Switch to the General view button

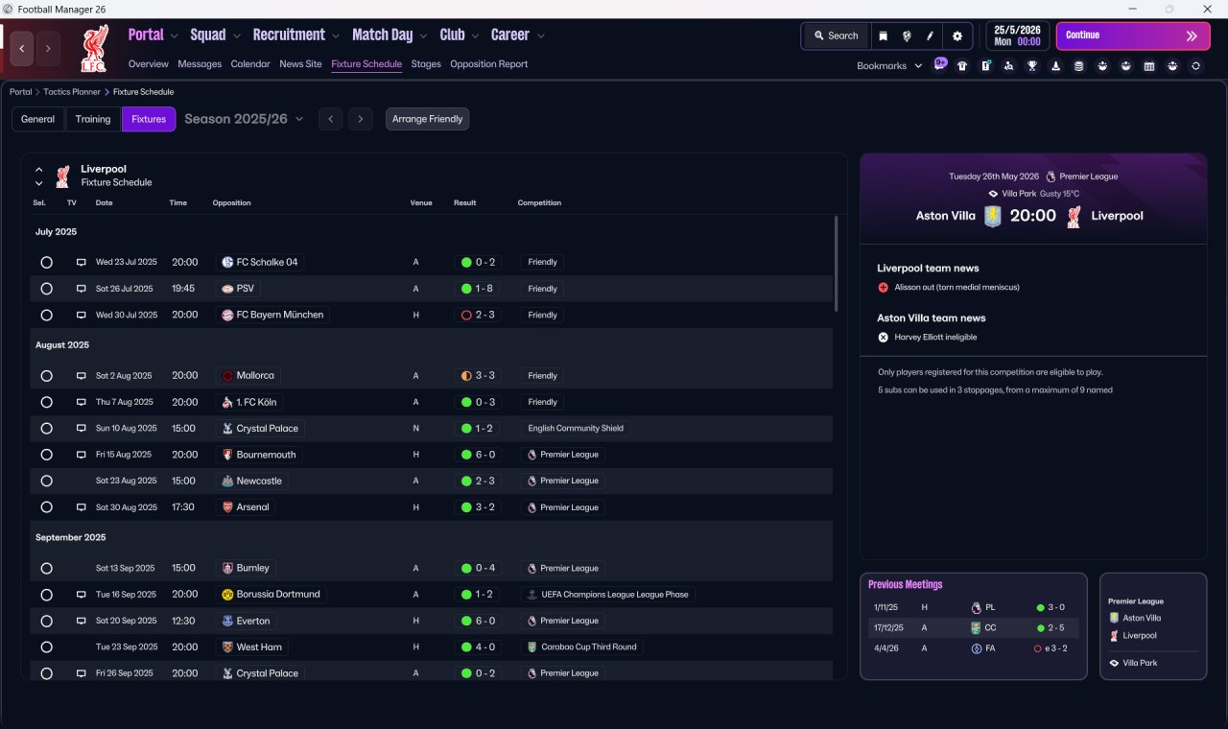coord(38,119)
